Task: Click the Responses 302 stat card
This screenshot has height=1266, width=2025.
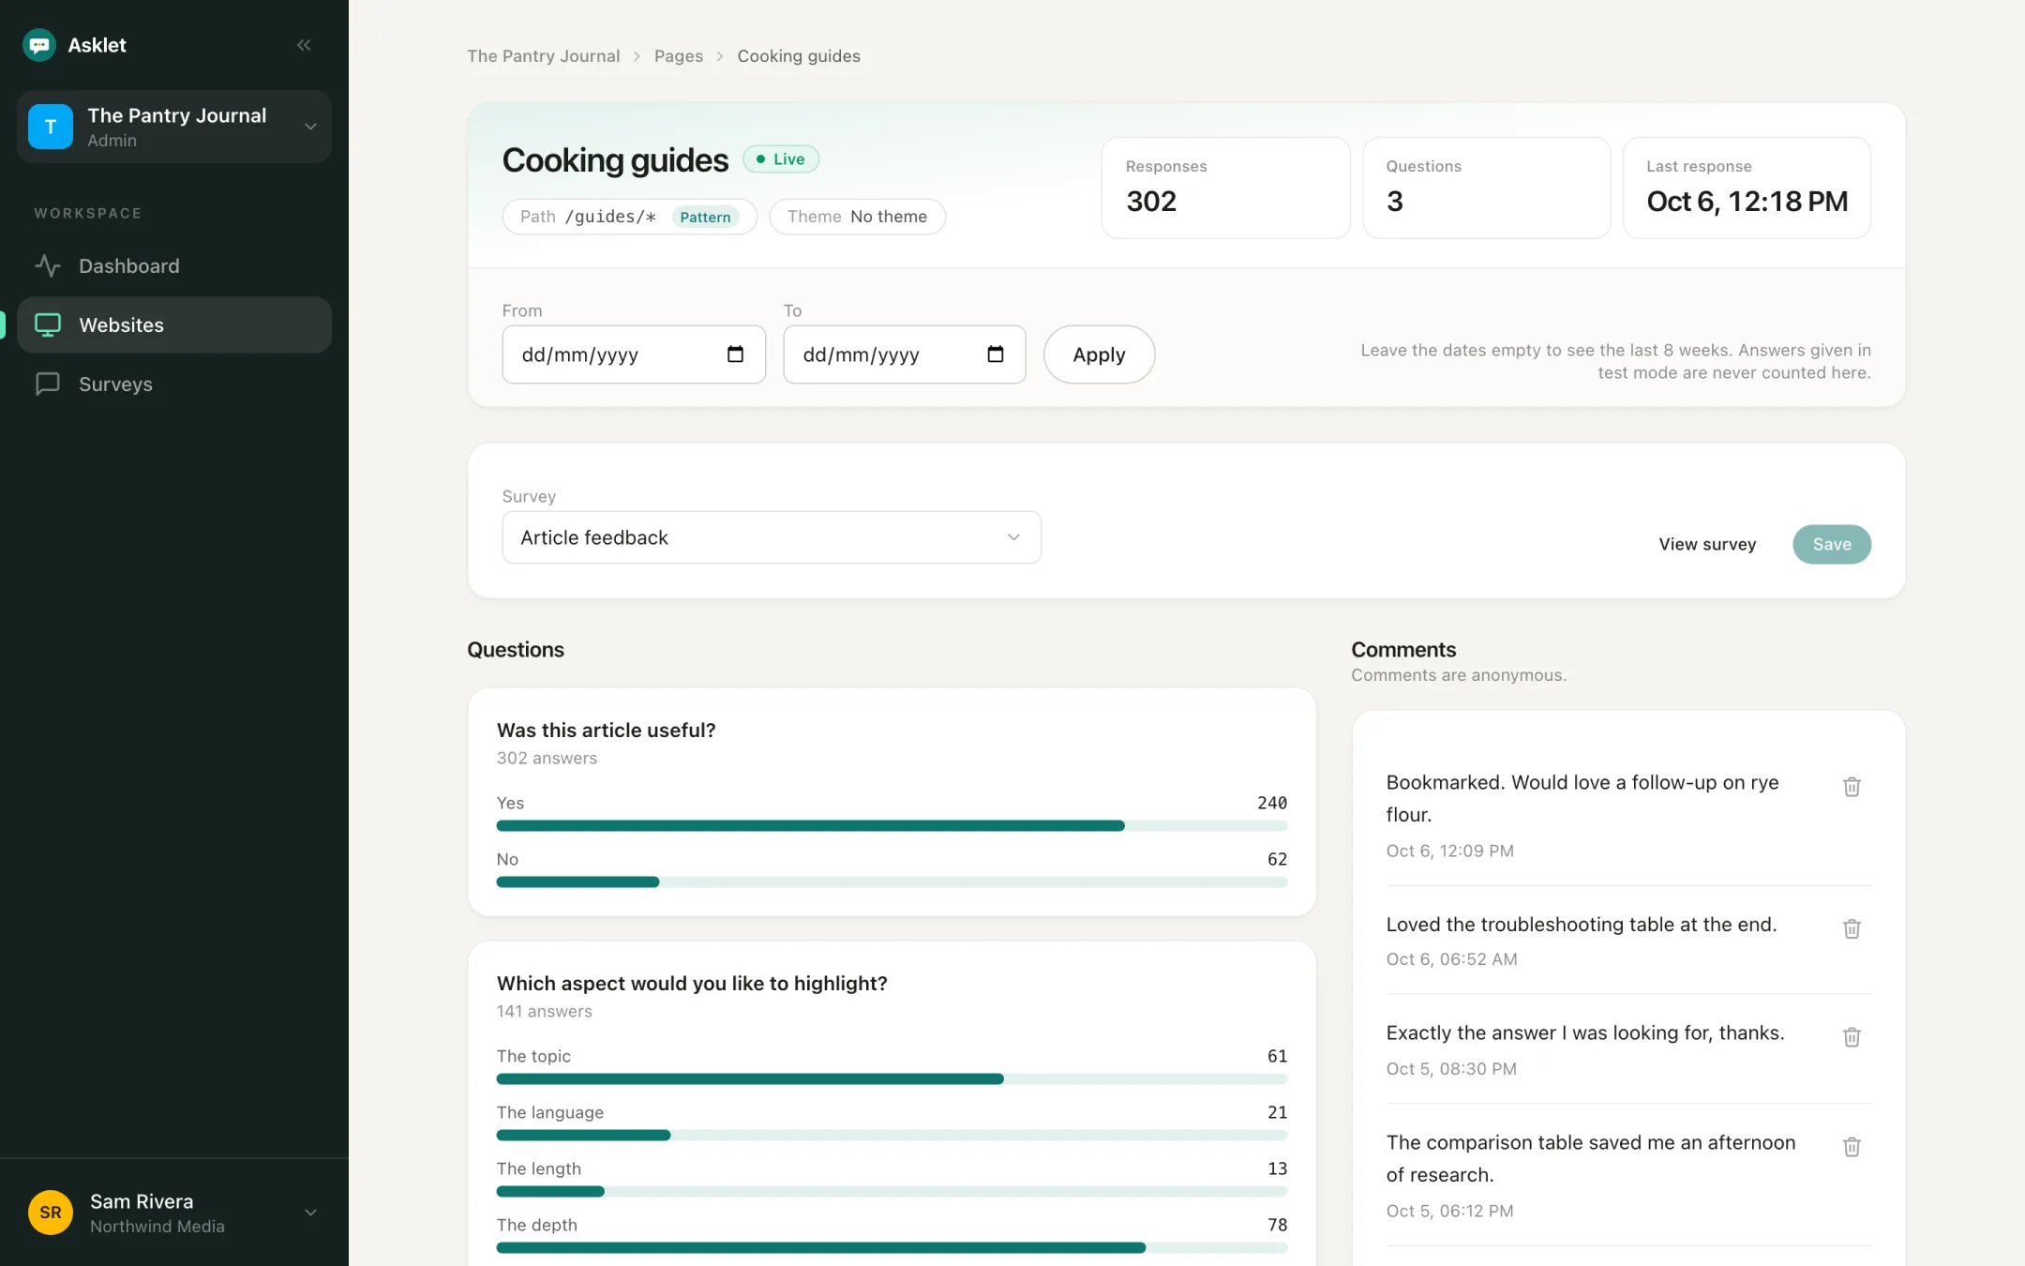Action: pyautogui.click(x=1225, y=188)
